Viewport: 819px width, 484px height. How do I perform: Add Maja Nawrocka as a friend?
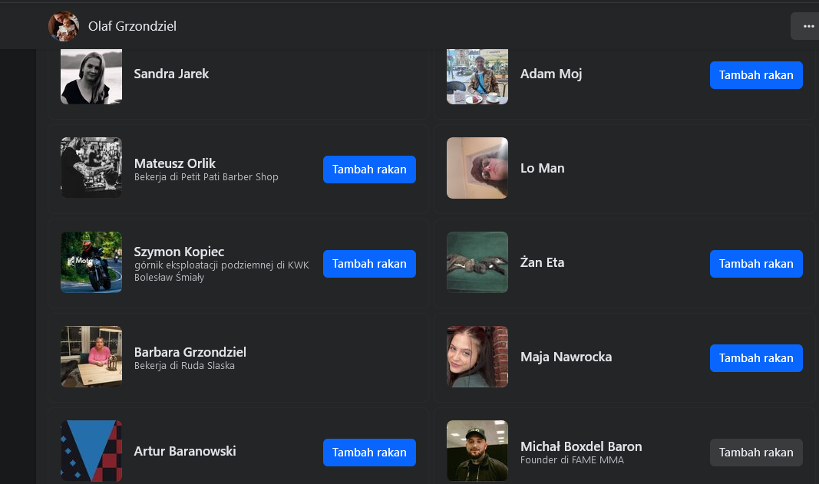click(756, 358)
